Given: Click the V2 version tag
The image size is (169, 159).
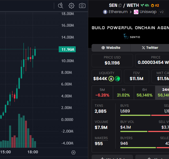Looking at the screenshot, I should click(162, 12).
